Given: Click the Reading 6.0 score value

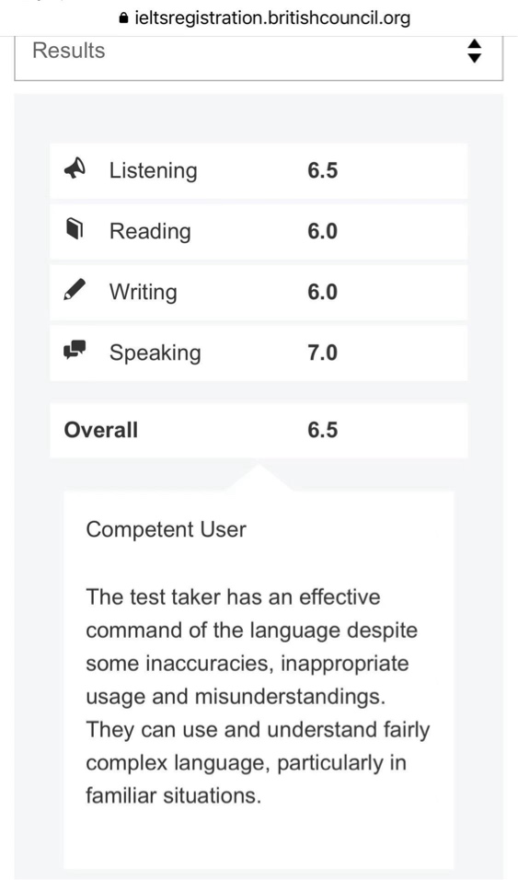Looking at the screenshot, I should tap(323, 231).
